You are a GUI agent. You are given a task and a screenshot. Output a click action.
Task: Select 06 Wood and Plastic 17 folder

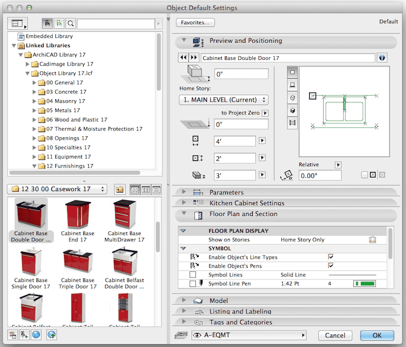tap(77, 119)
